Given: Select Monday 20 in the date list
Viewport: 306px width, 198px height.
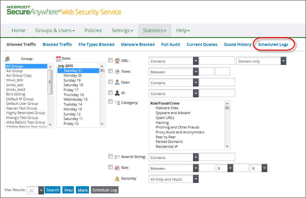Looking at the screenshot, I should click(x=73, y=75).
